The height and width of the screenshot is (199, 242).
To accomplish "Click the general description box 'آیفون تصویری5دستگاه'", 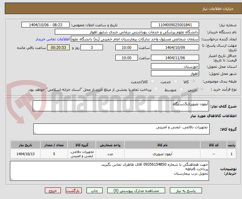I will tap(121, 106).
